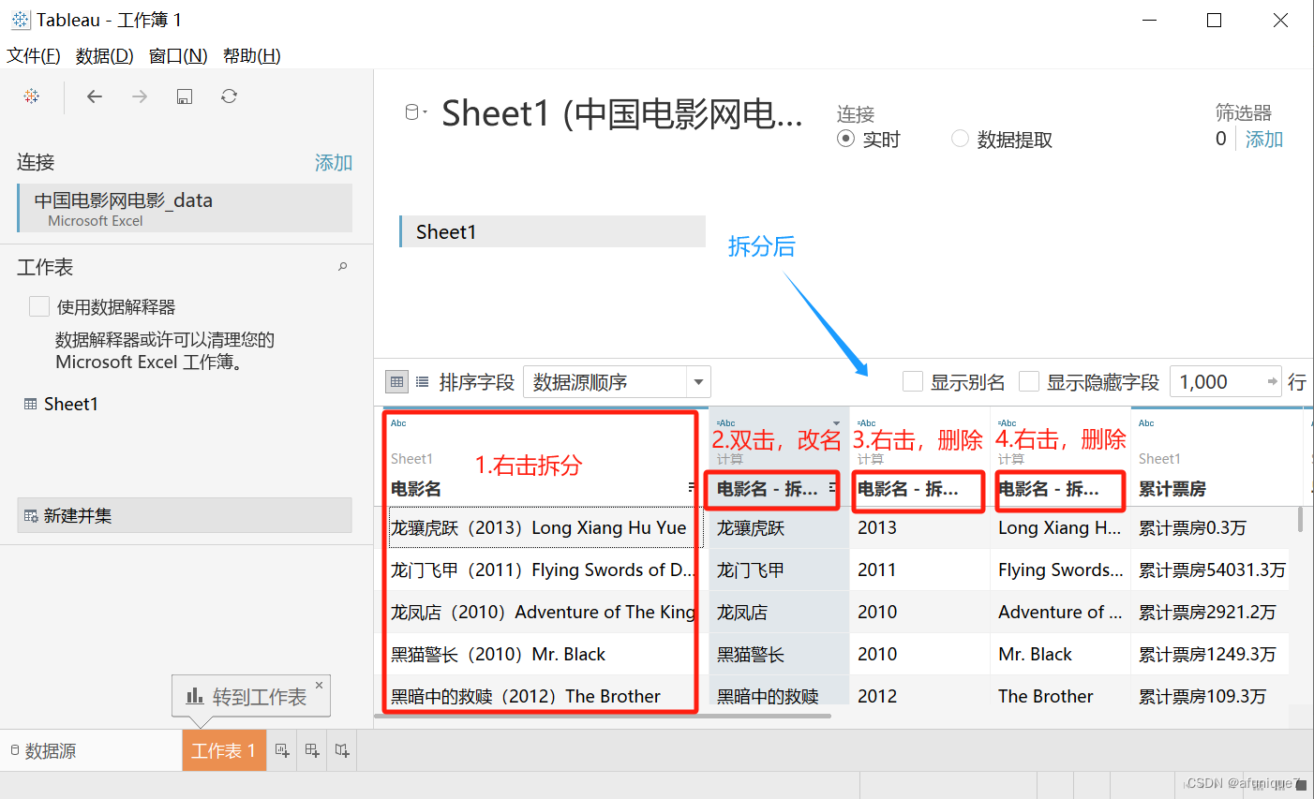Open the 文件(F) menu
The width and height of the screenshot is (1314, 799).
pos(34,56)
